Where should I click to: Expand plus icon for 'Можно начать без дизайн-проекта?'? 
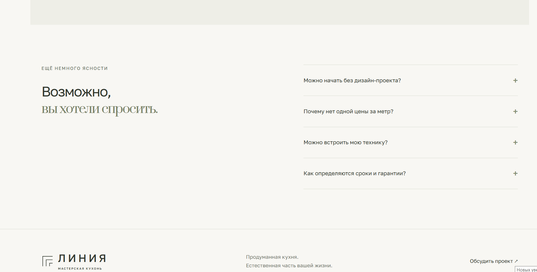tap(515, 81)
